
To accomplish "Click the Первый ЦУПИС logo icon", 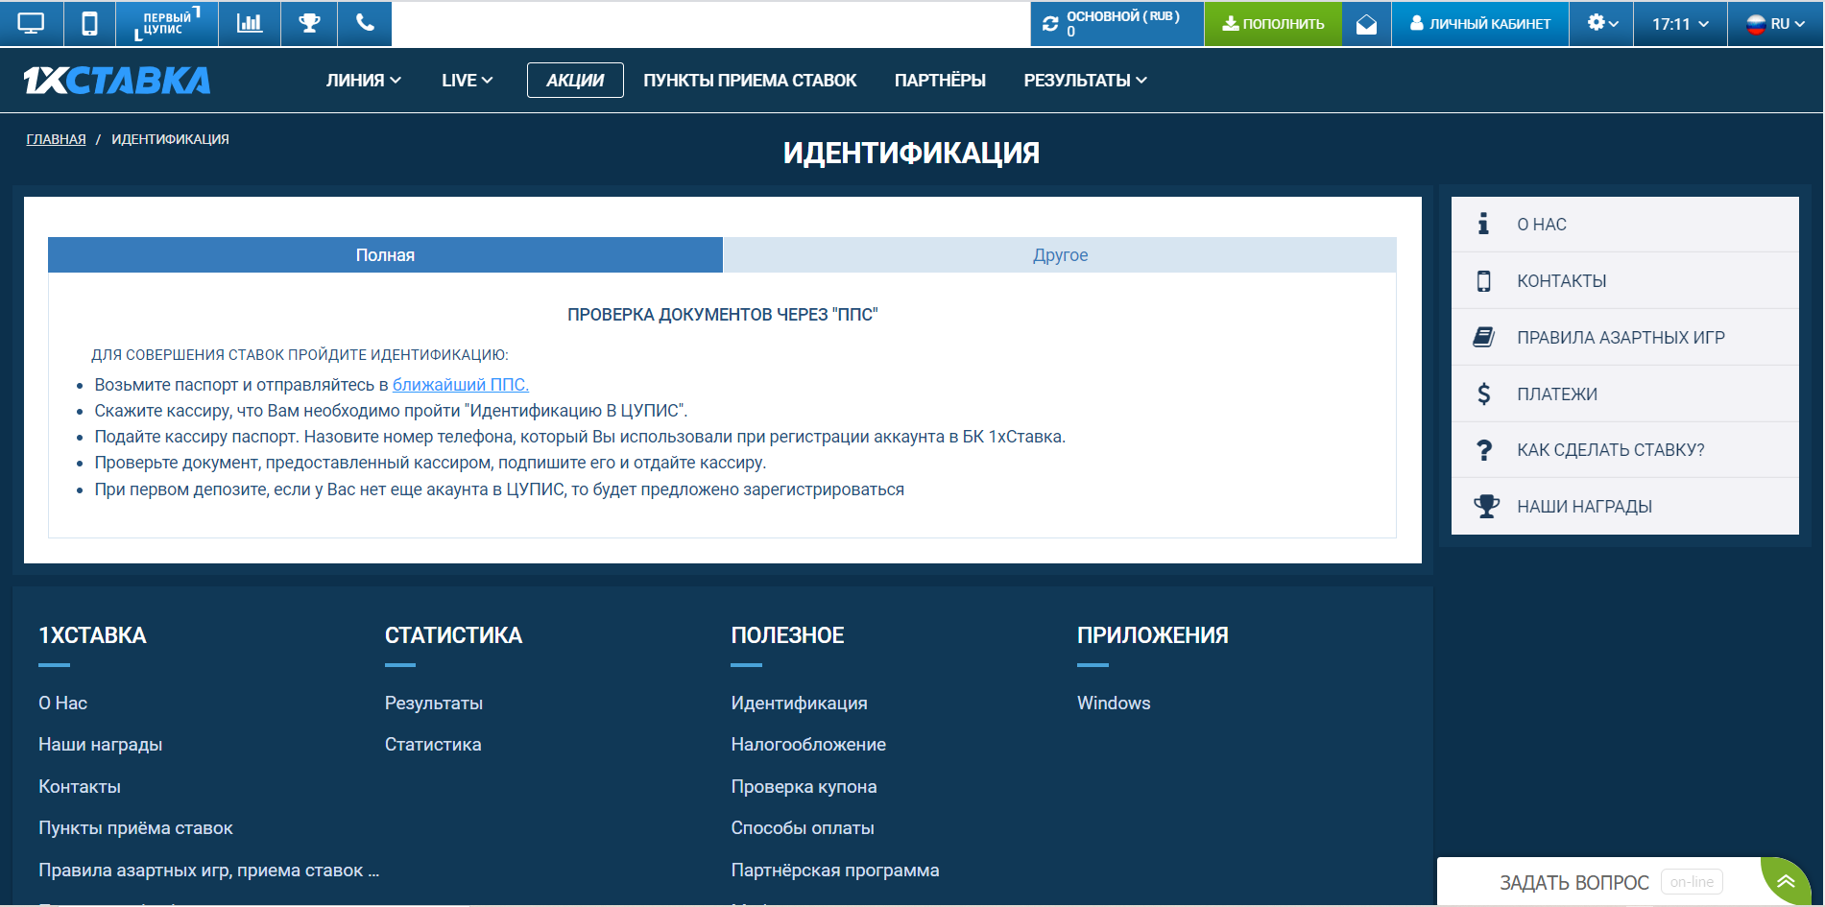I will 167,24.
